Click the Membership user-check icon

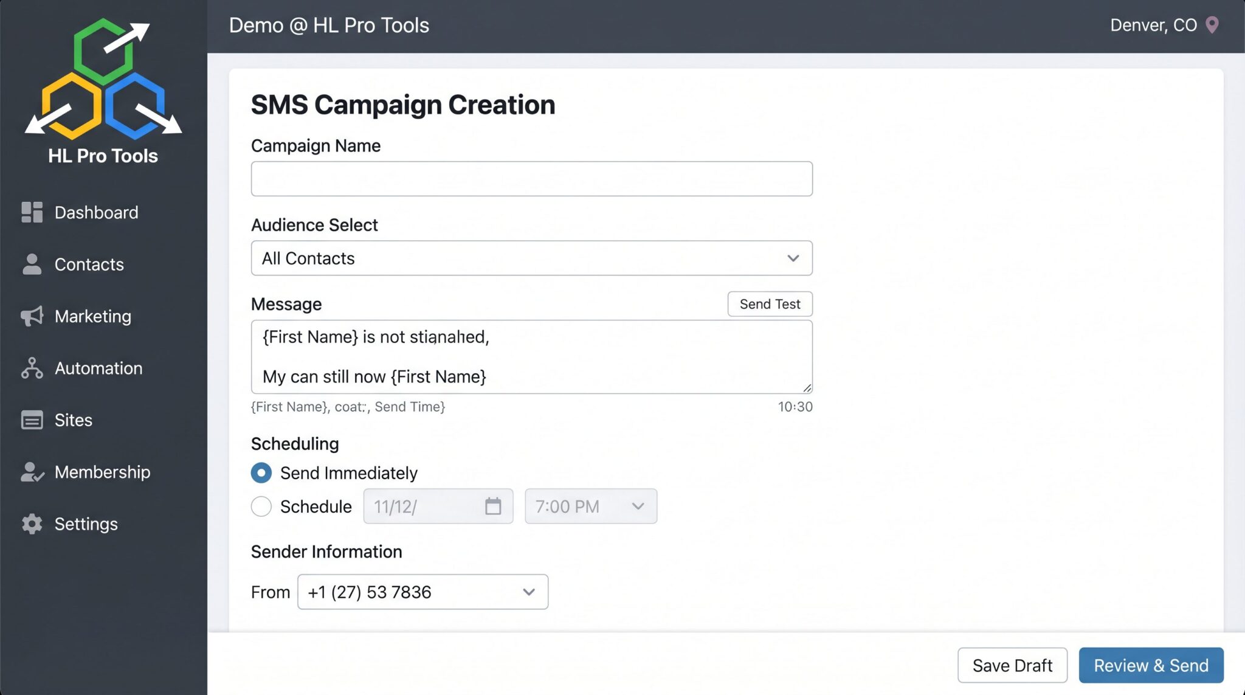[32, 472]
